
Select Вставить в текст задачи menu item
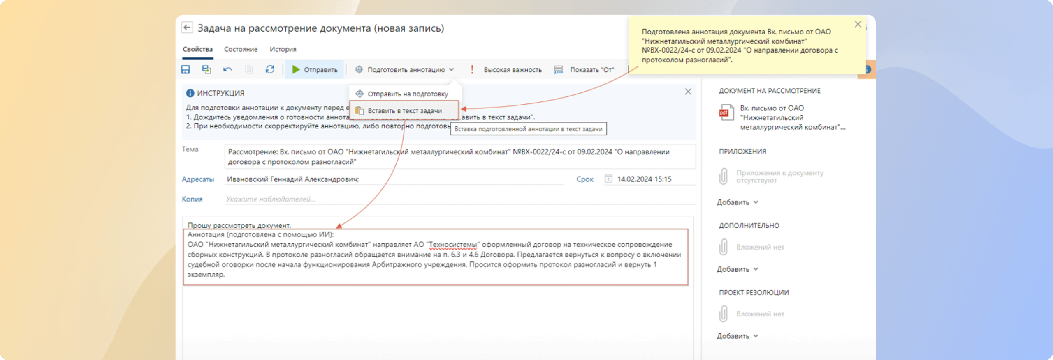[x=404, y=111]
